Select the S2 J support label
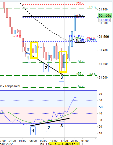The image size is (113, 145). pos(81,86)
